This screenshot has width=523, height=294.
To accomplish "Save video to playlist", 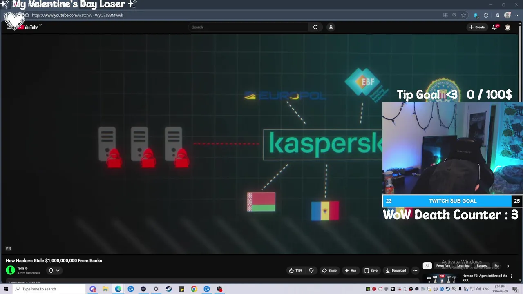I will 371,270.
